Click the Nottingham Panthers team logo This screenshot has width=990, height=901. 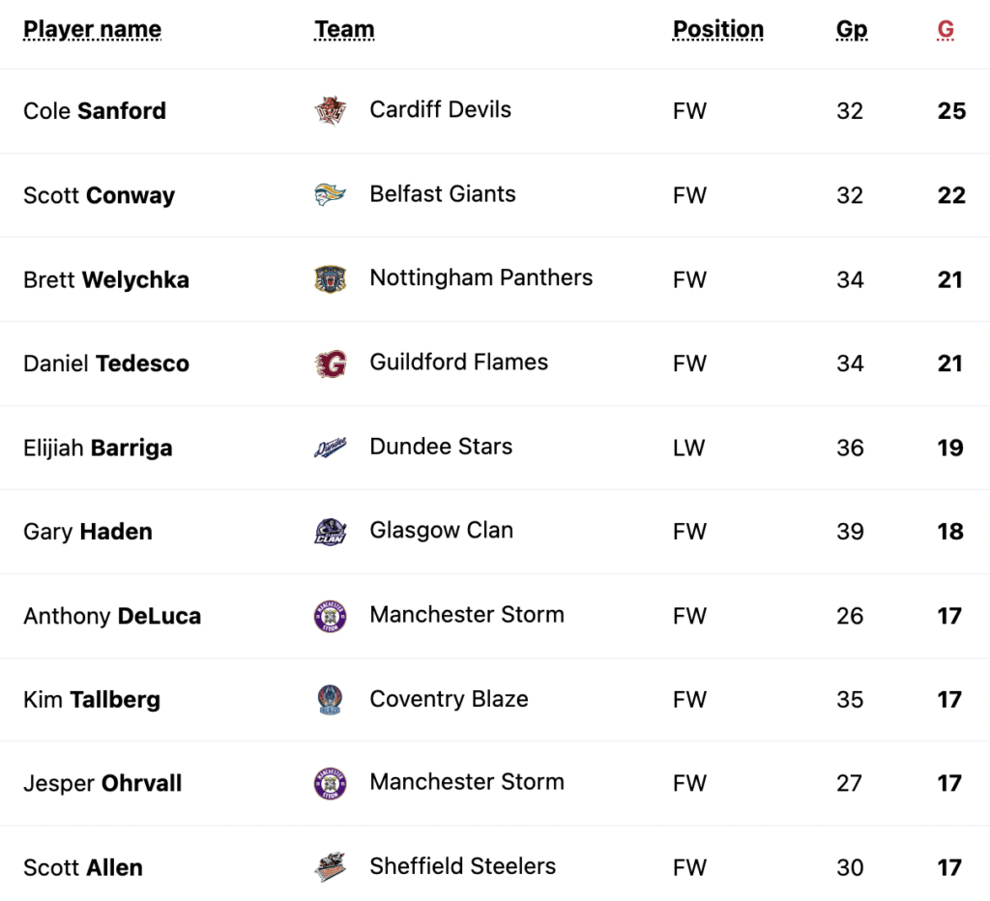[330, 279]
